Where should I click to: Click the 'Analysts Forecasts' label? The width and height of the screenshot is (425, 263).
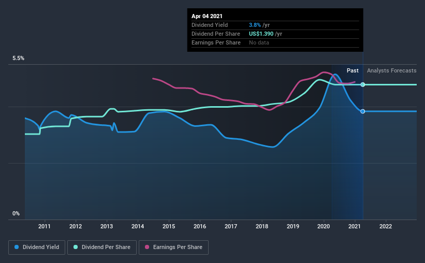pos(392,70)
